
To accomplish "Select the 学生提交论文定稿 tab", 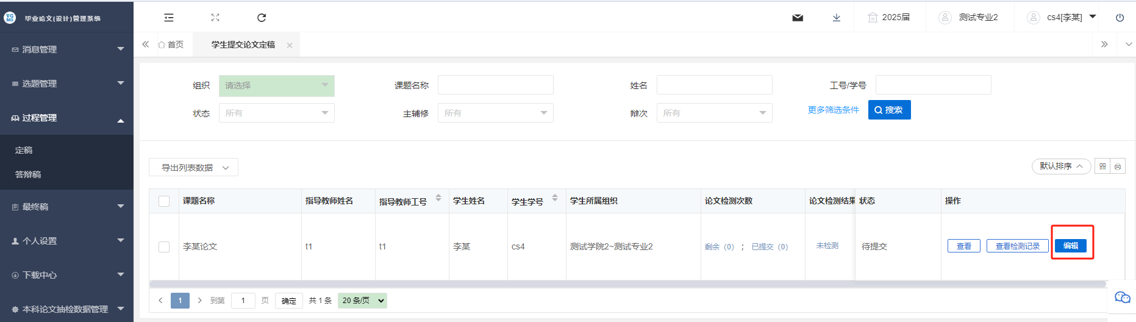I will point(243,45).
